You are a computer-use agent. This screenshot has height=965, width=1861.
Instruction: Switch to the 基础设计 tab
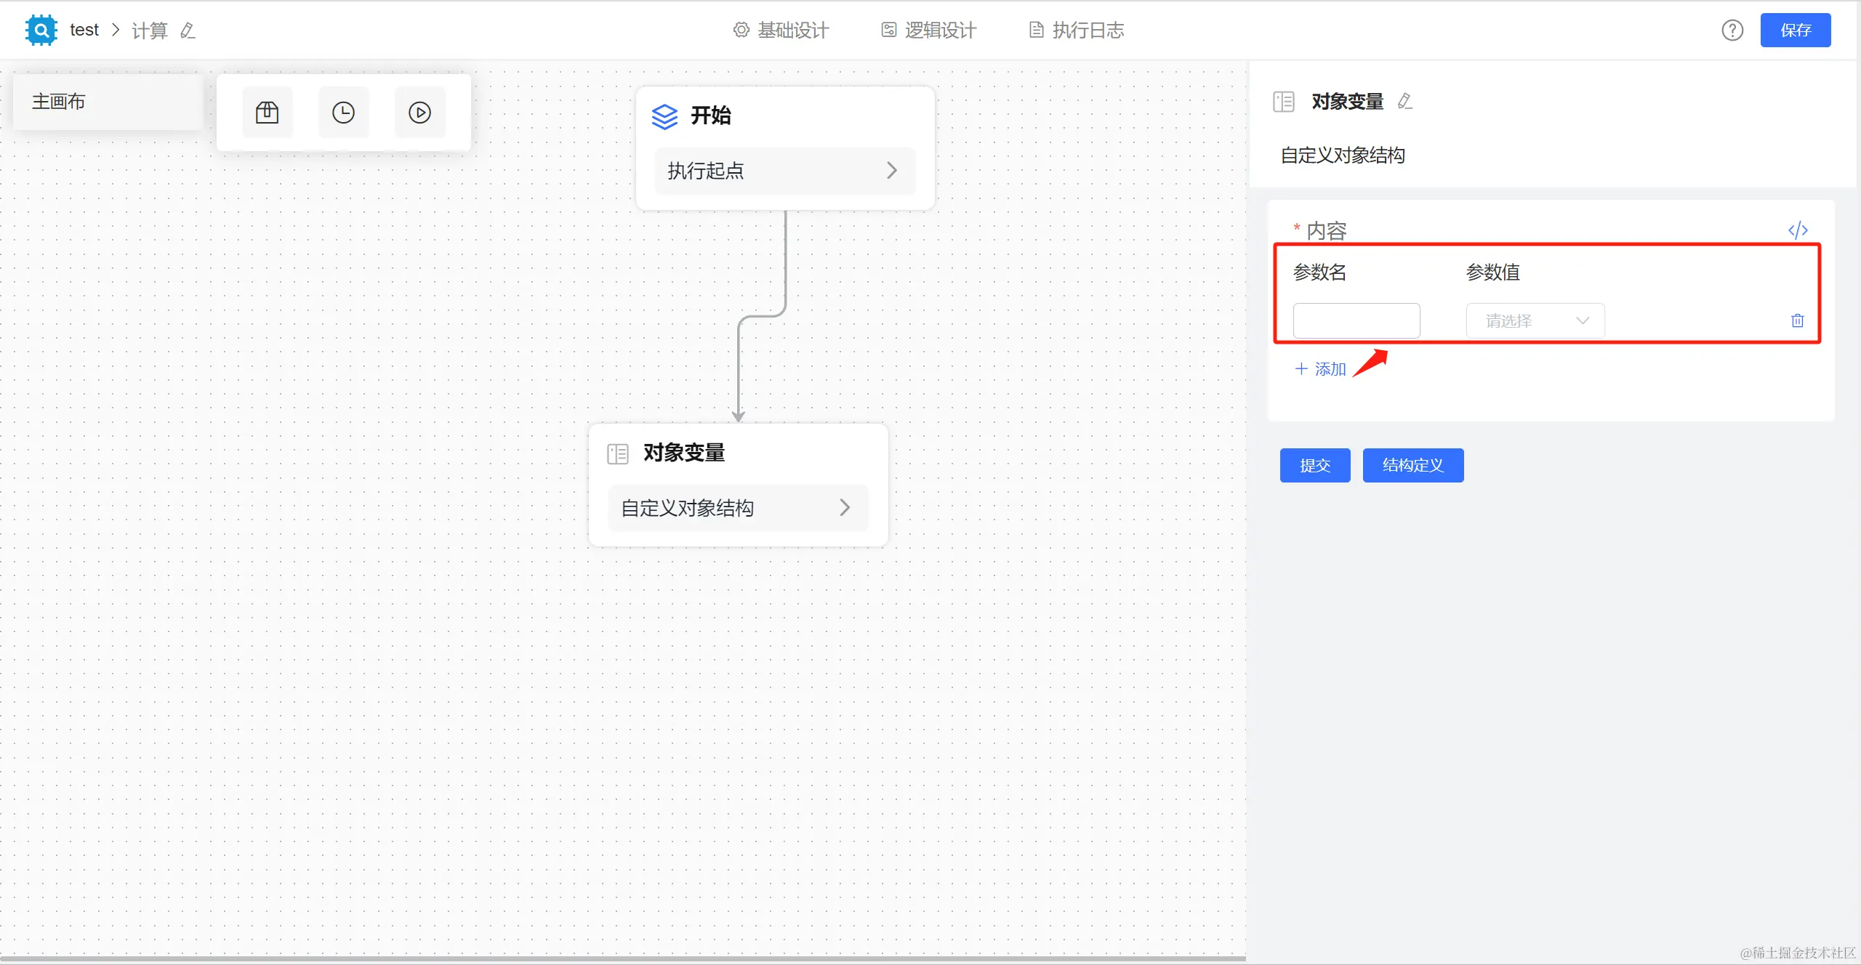point(781,31)
